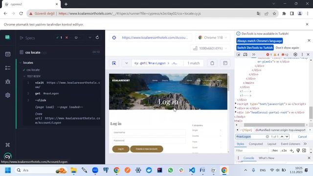Switch to the Computed tab
Screen dimensions: 313x176
tap(256, 144)
